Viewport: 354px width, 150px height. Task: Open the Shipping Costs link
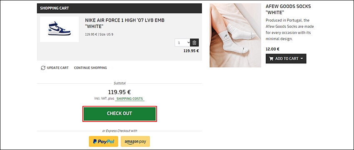click(130, 99)
